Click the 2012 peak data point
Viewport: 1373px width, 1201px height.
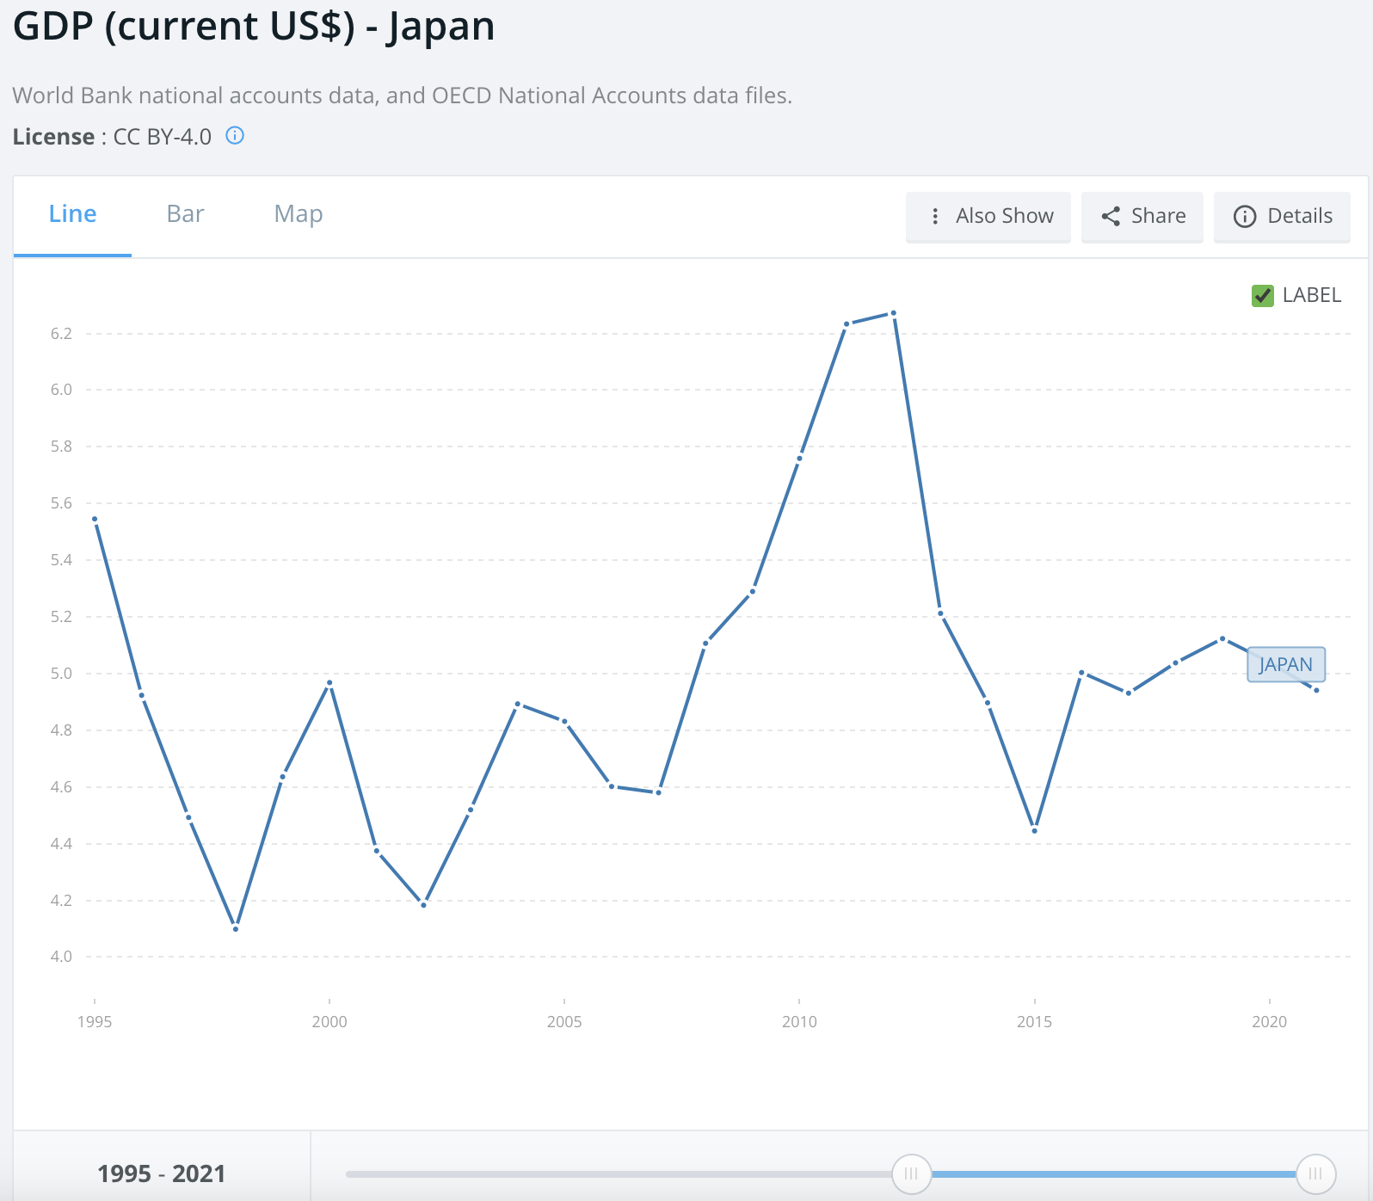tap(894, 313)
